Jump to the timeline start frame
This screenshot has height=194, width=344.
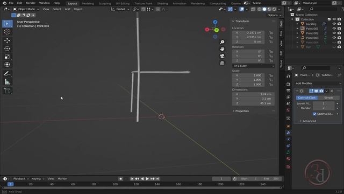(x=132, y=179)
